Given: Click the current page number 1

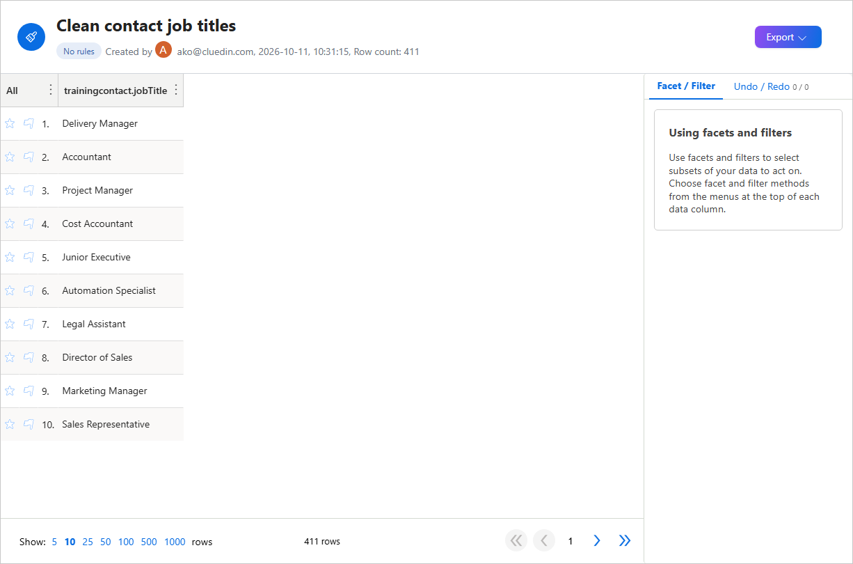Looking at the screenshot, I should [571, 541].
